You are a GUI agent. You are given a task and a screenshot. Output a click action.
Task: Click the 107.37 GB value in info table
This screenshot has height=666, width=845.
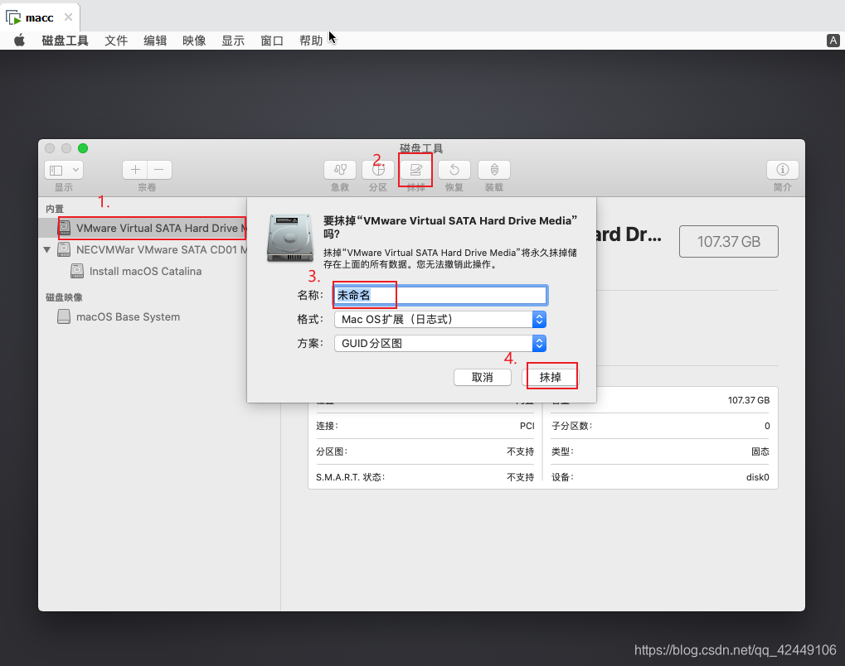coord(749,400)
